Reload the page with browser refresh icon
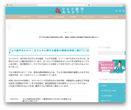Screen dimensions: 131x110 coord(85,5)
